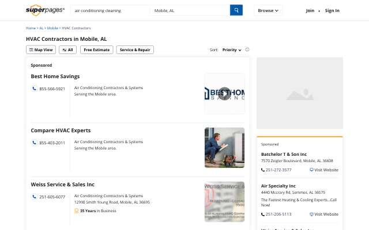
Task: Click the HVAC Contractors breadcrumb text
Action: [x=76, y=28]
